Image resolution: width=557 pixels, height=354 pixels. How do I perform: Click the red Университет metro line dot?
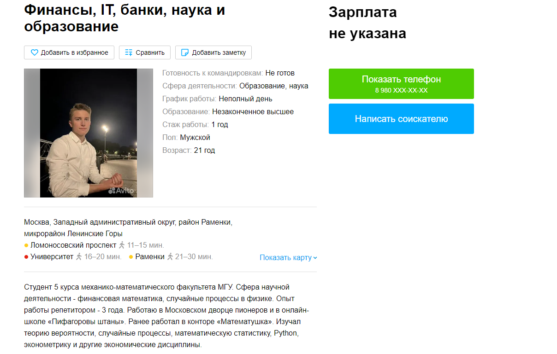click(x=26, y=257)
